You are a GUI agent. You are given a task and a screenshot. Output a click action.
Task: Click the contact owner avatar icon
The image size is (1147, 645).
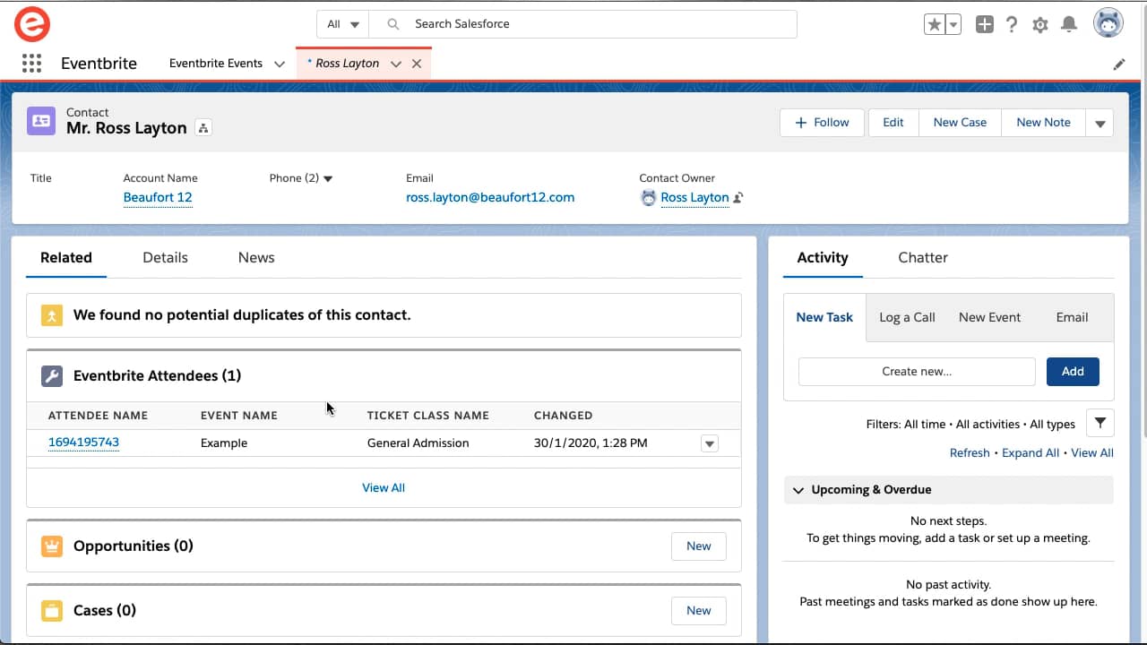point(648,198)
